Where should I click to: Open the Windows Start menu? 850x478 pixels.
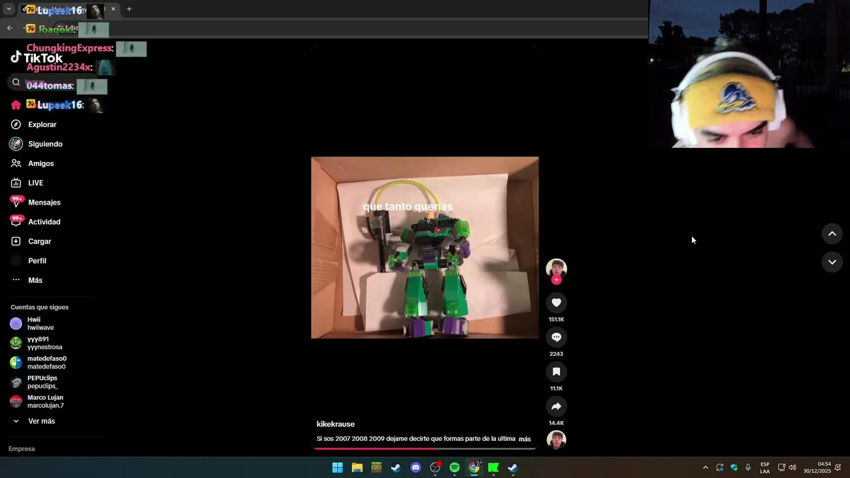(337, 467)
